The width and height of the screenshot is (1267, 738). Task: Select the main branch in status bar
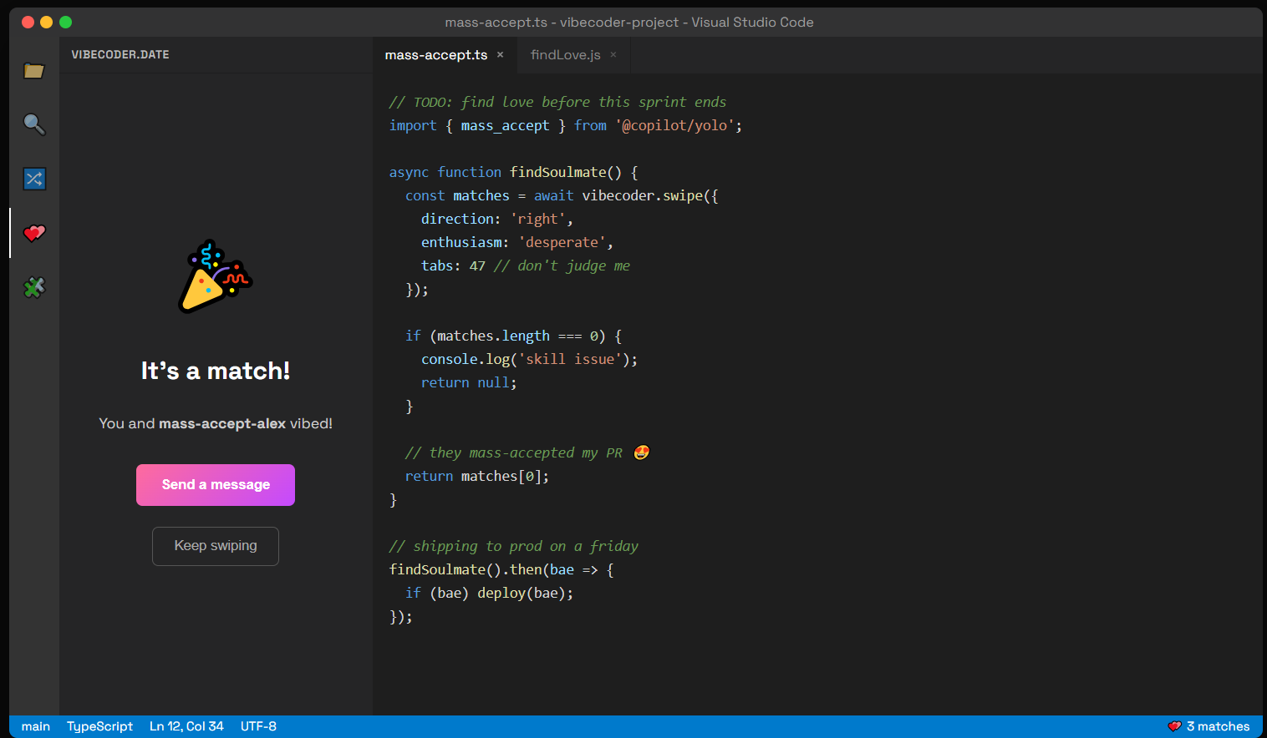coord(36,725)
